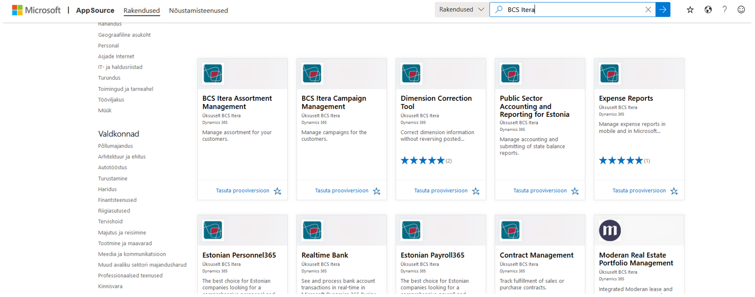Open the Realtime Bank app title
The width and height of the screenshot is (755, 297).
[x=325, y=255]
